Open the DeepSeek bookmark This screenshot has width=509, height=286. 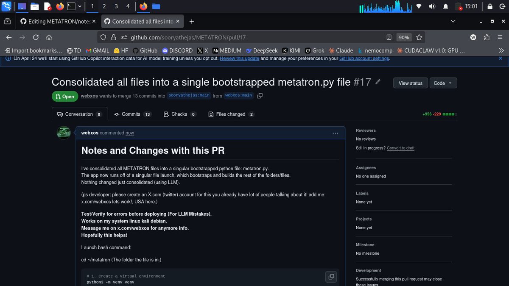pos(261,50)
